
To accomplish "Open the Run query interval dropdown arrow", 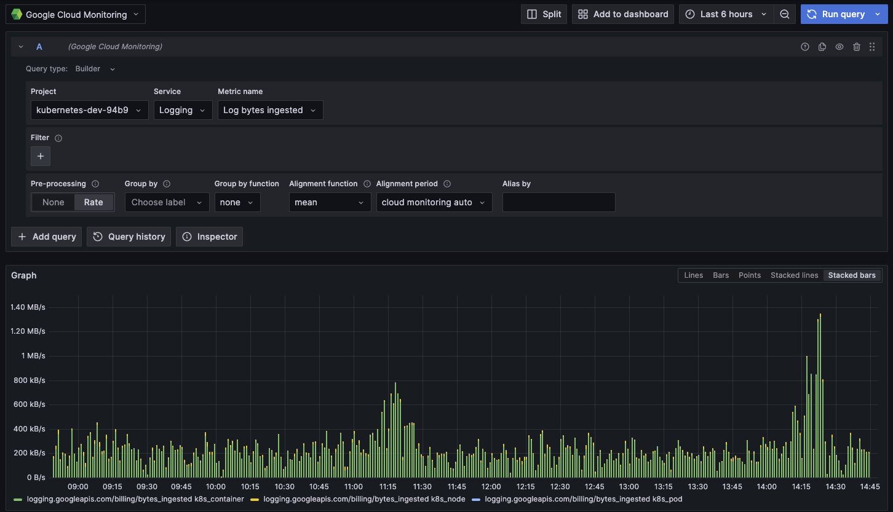I will click(878, 14).
